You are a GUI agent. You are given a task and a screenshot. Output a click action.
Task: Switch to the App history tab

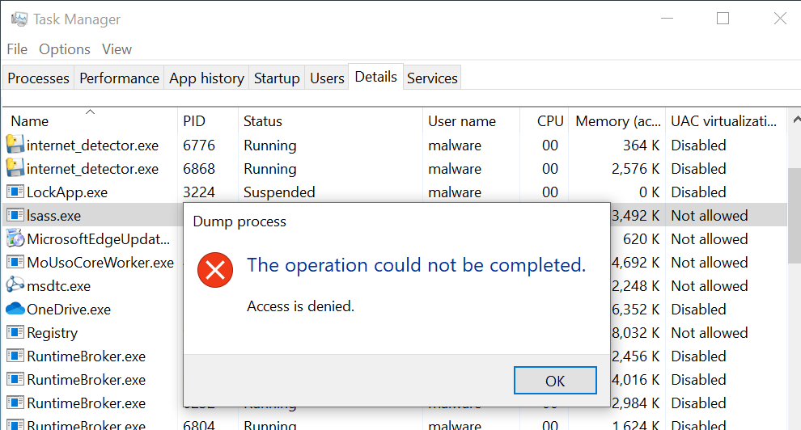(x=206, y=78)
